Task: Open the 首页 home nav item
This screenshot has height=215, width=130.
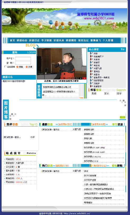Action: (x=12, y=40)
